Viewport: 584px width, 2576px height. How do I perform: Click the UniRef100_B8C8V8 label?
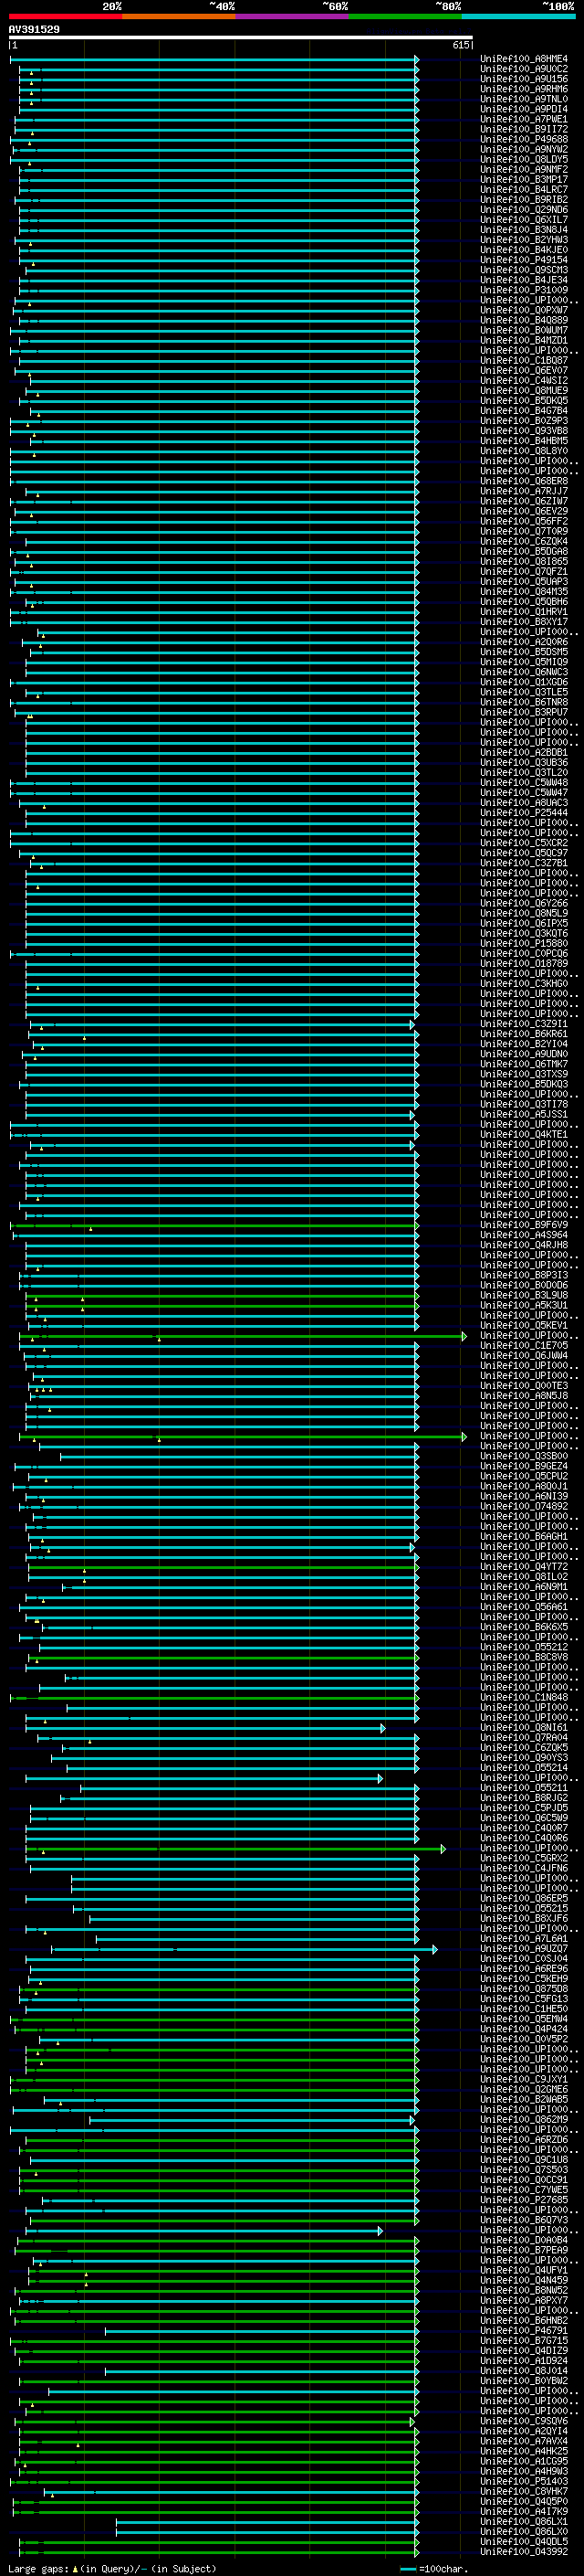[x=523, y=1657]
